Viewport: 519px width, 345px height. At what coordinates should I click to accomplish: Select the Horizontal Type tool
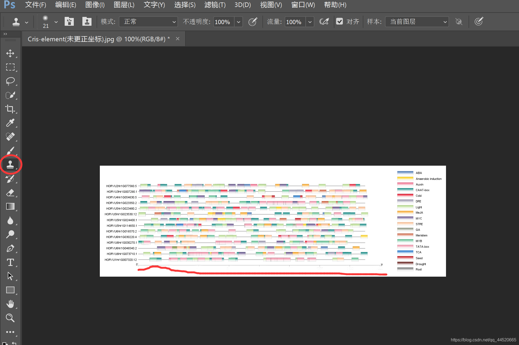10,262
